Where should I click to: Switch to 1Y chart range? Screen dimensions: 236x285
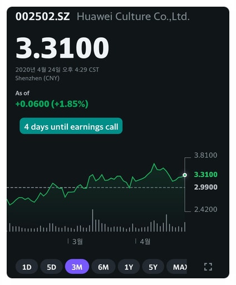click(x=129, y=267)
